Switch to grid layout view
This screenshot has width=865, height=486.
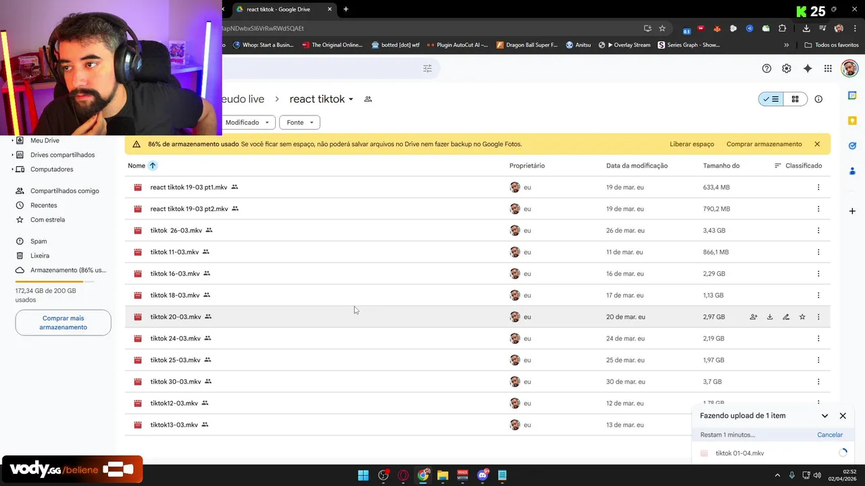point(795,99)
